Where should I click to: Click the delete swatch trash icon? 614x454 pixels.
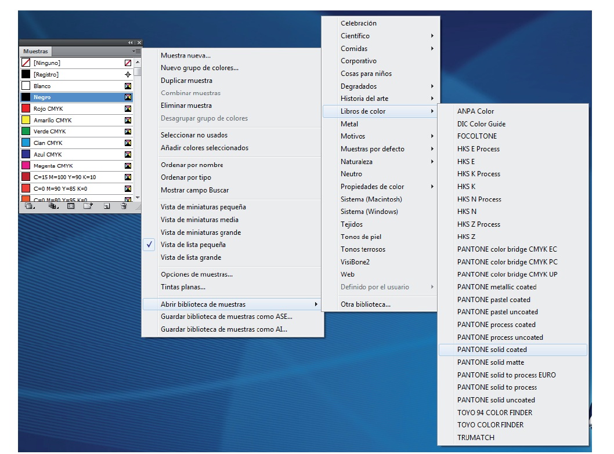pyautogui.click(x=124, y=206)
